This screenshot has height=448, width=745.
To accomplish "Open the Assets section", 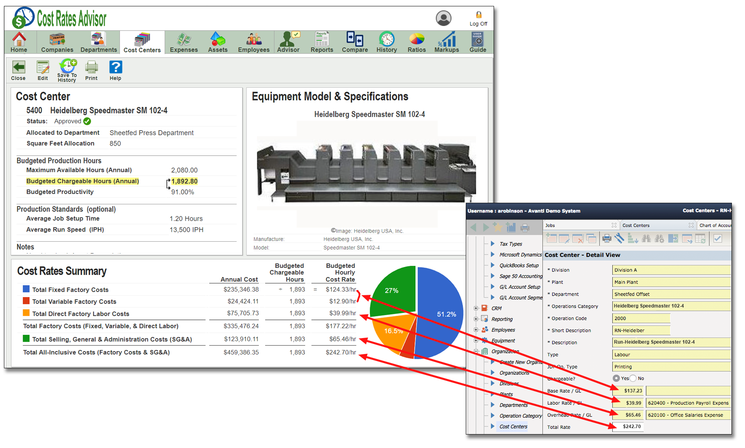I will [x=218, y=42].
